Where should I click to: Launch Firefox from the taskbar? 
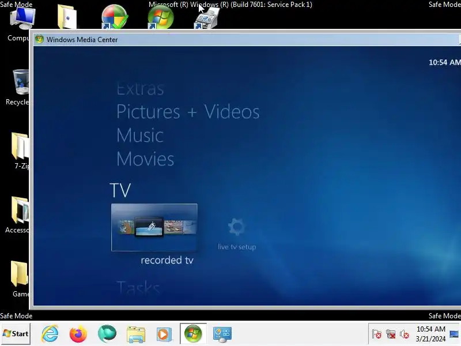click(78, 334)
